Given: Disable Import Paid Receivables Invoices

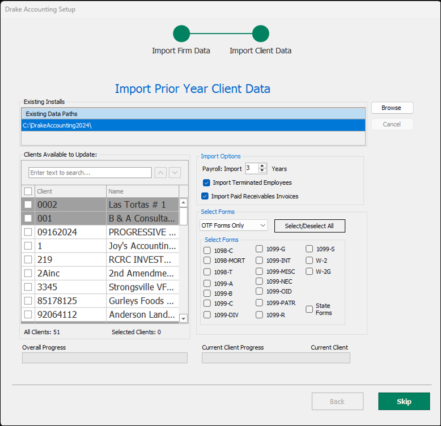Looking at the screenshot, I should (205, 196).
